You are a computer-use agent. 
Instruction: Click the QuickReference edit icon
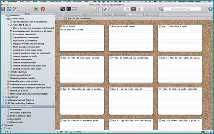coord(75,9)
